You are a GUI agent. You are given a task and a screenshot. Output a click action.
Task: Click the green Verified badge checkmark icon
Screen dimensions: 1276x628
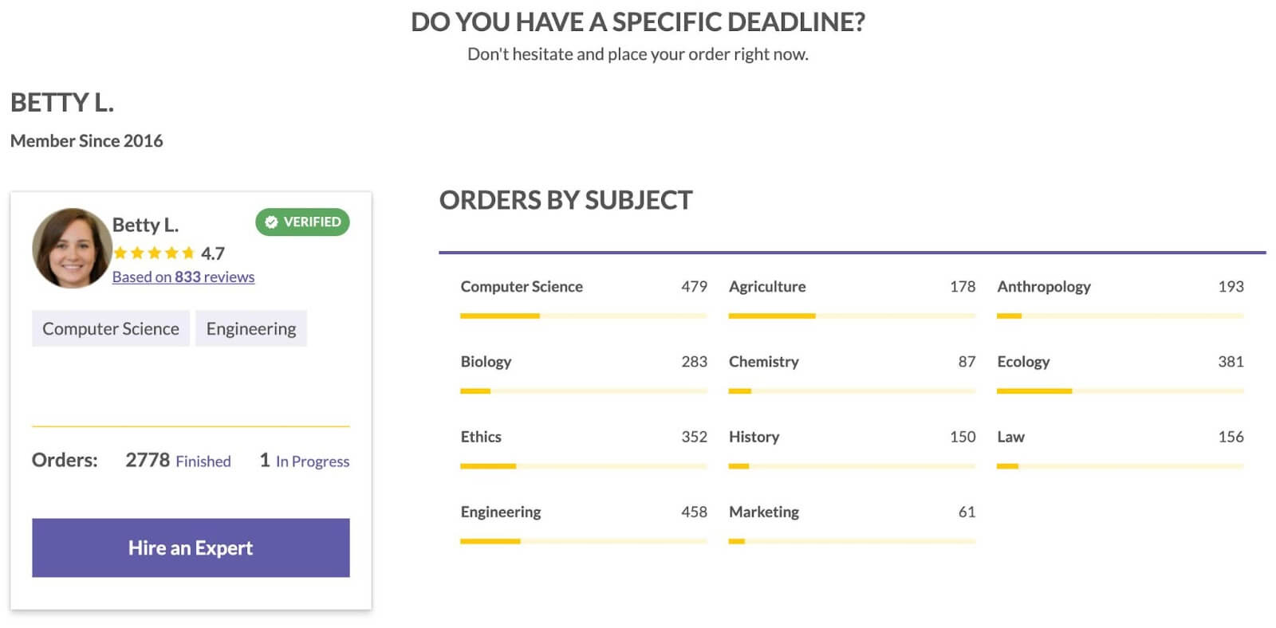pyautogui.click(x=271, y=222)
